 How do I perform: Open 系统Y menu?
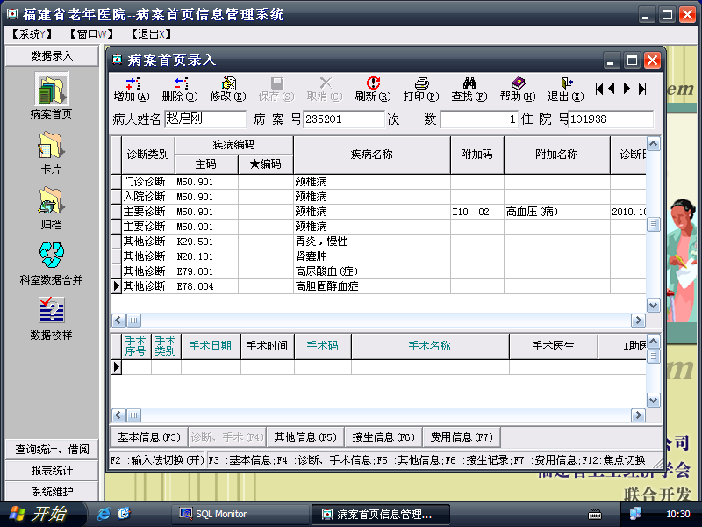(x=32, y=34)
